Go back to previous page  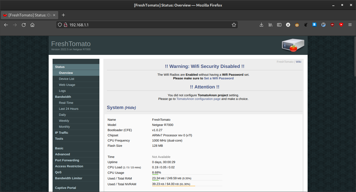(x=6, y=25)
